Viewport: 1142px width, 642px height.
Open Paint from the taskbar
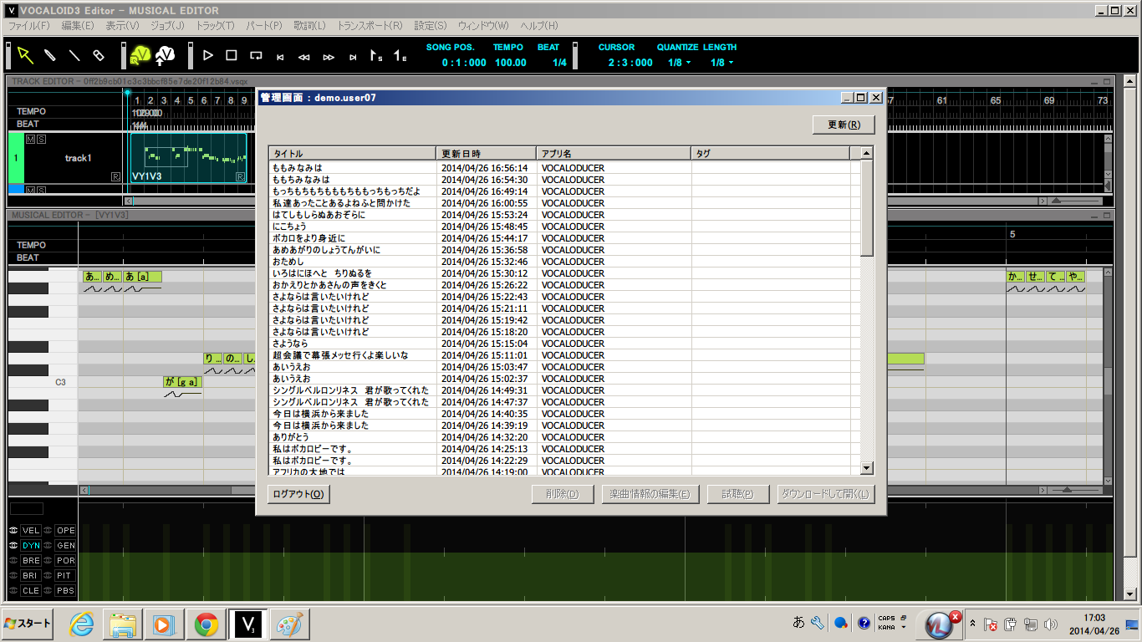point(290,624)
